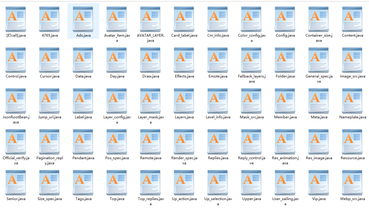
Task: Click the Layer_config.java file name
Action: [x=117, y=120]
